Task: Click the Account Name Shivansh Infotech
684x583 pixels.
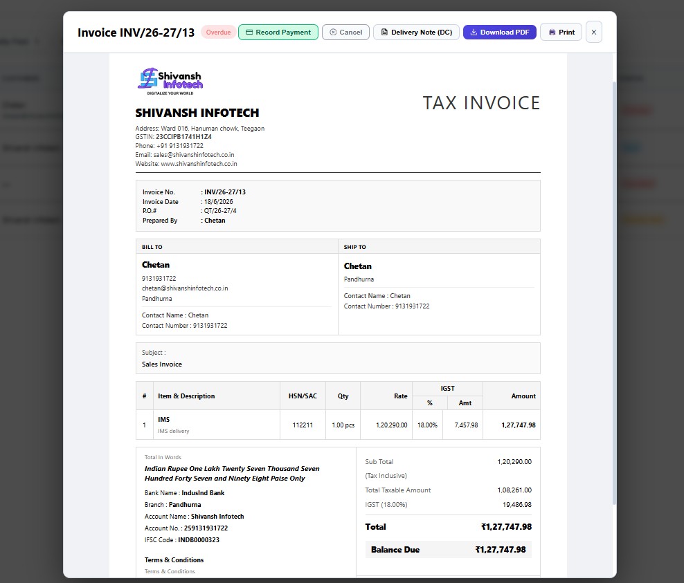Action: tap(217, 517)
